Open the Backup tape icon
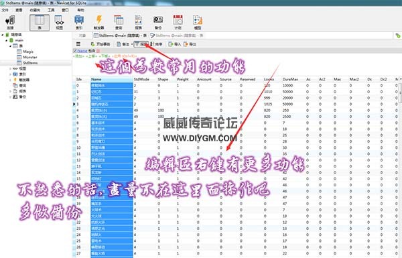This screenshot has width=402, height=258. [158, 22]
